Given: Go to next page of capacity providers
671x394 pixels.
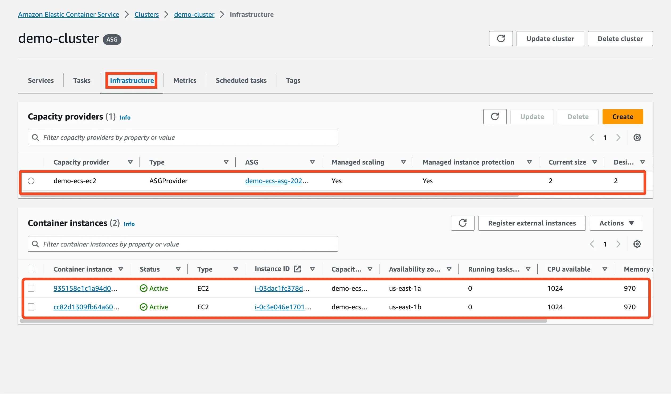Looking at the screenshot, I should (618, 138).
